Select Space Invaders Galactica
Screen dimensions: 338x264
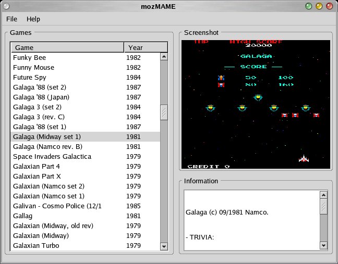(86, 156)
